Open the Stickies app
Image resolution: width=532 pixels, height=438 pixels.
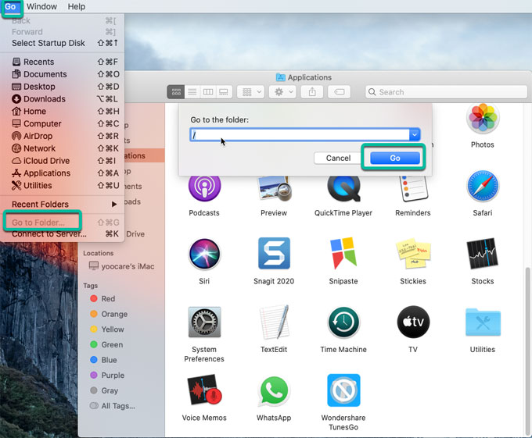tap(413, 253)
